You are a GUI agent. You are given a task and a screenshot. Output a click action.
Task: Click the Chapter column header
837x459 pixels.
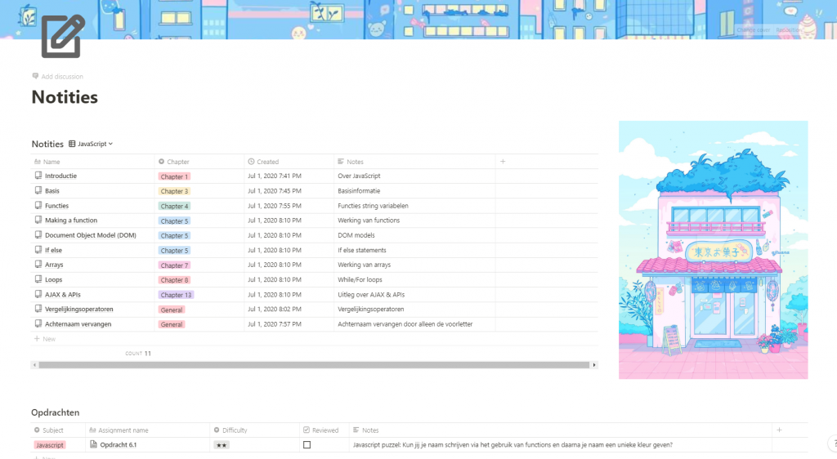click(x=199, y=162)
